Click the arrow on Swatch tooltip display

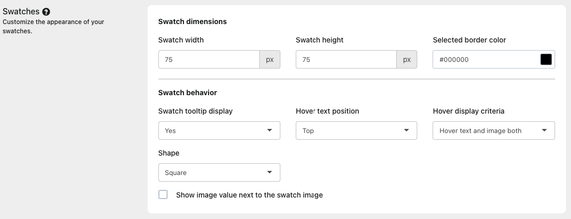pyautogui.click(x=270, y=130)
